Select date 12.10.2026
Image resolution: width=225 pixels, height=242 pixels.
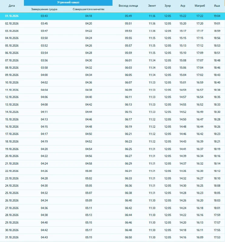point(12,97)
